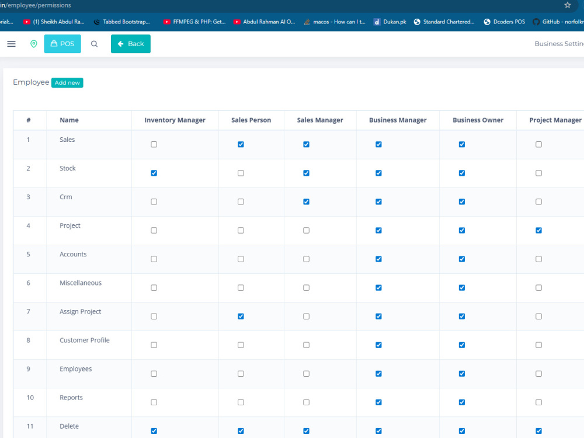The width and height of the screenshot is (584, 438).
Task: Open the macos How can I bookmark
Action: click(335, 22)
